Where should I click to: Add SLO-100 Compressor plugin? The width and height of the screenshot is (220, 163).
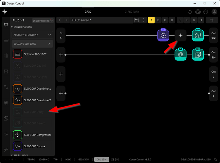pos(32,135)
